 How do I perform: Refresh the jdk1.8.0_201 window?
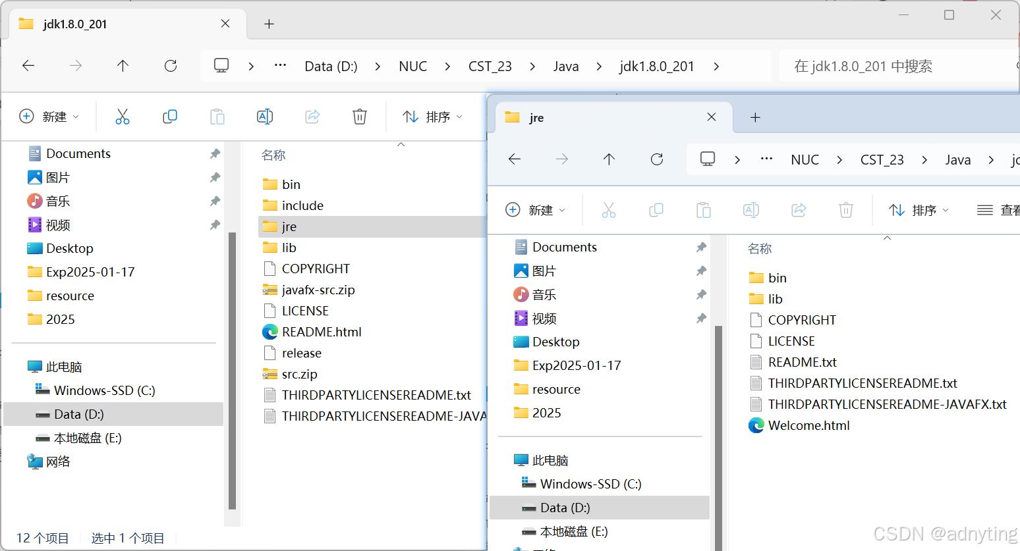pyautogui.click(x=171, y=65)
